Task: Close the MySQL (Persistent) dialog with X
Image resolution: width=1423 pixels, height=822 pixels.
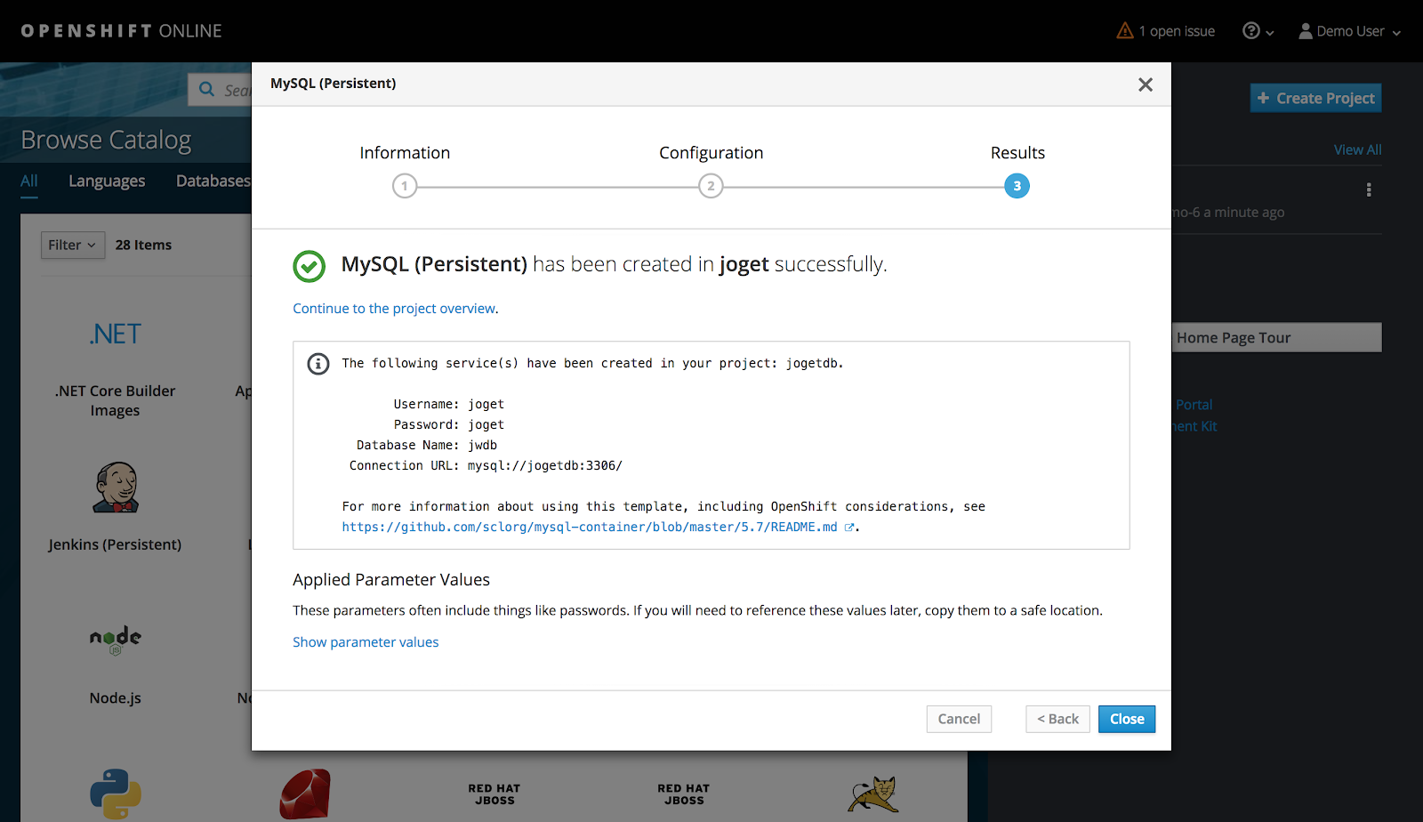Action: [1146, 85]
